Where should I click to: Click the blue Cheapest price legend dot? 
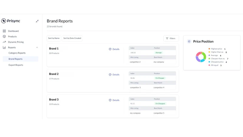pyautogui.click(x=209, y=62)
